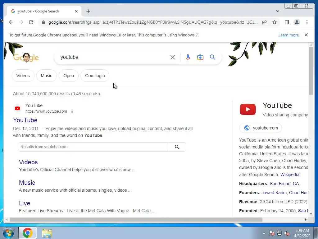Open the YouTube result title link
This screenshot has width=318, height=239.
[25, 120]
